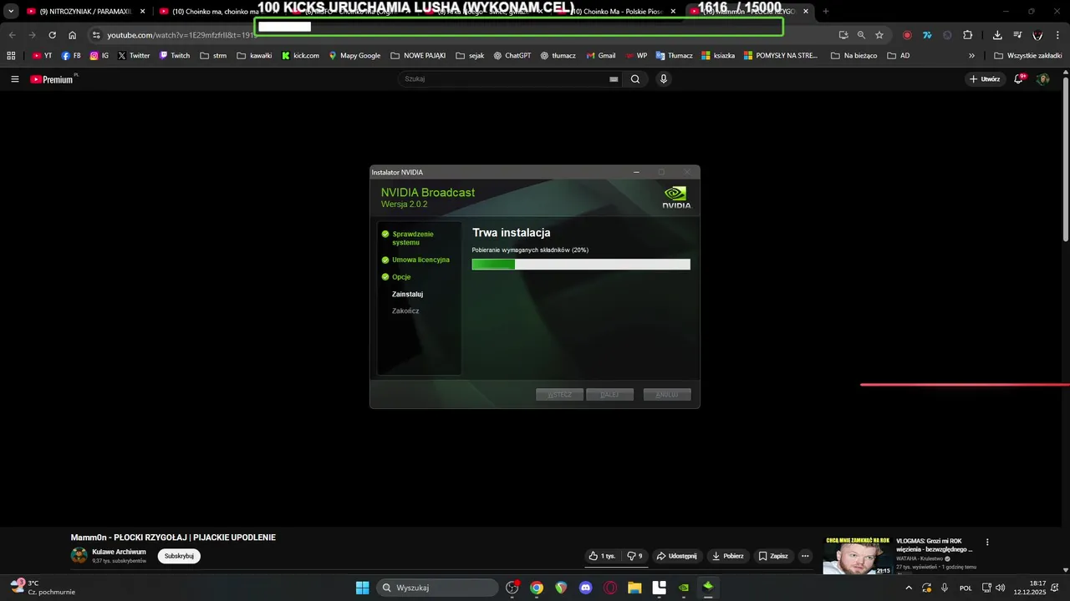Start voice search with microphone icon

pos(664,79)
